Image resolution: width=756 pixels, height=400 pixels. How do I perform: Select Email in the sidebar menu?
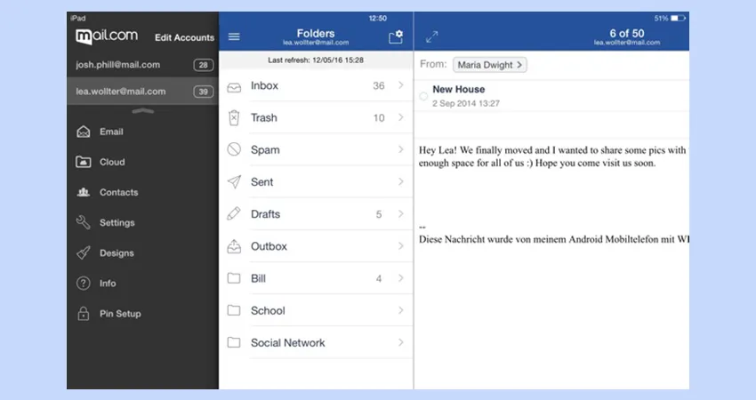[111, 132]
